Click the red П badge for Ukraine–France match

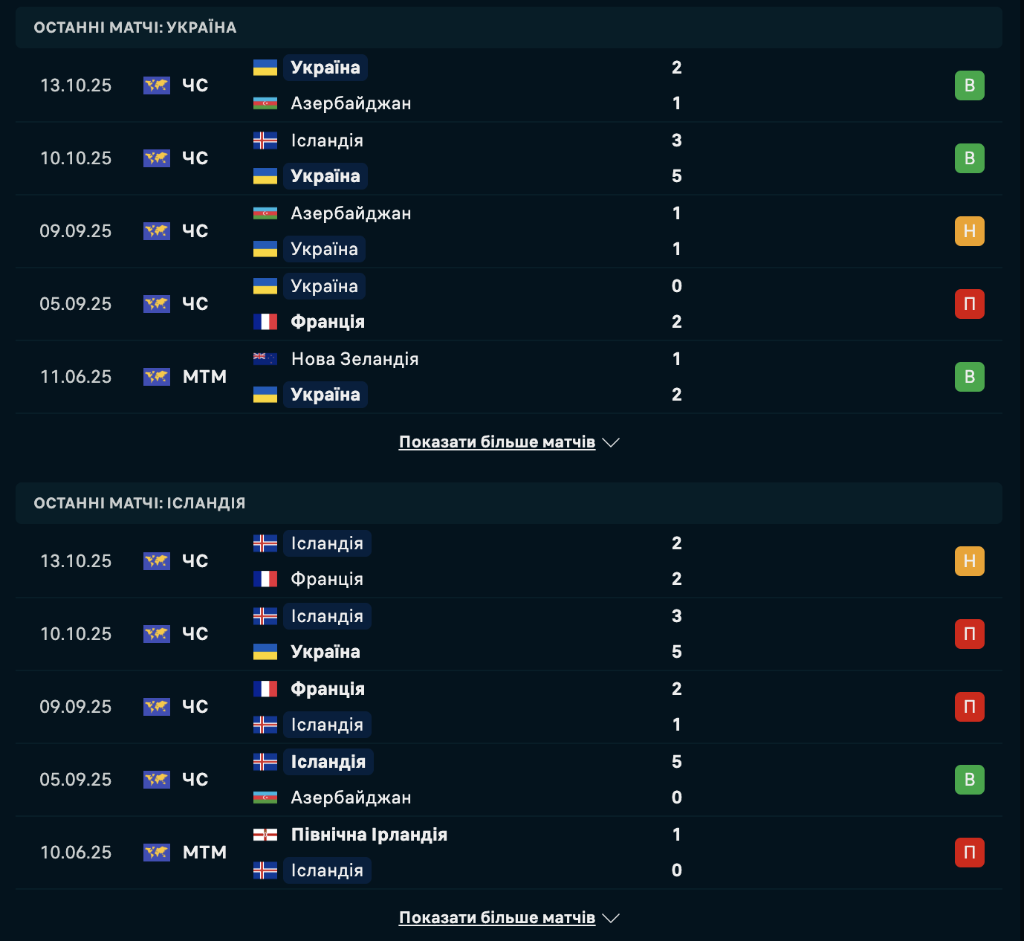click(969, 304)
